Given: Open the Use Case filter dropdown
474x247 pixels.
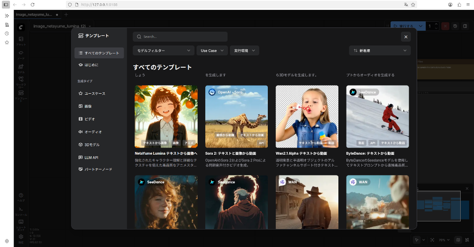Looking at the screenshot, I should tap(212, 51).
